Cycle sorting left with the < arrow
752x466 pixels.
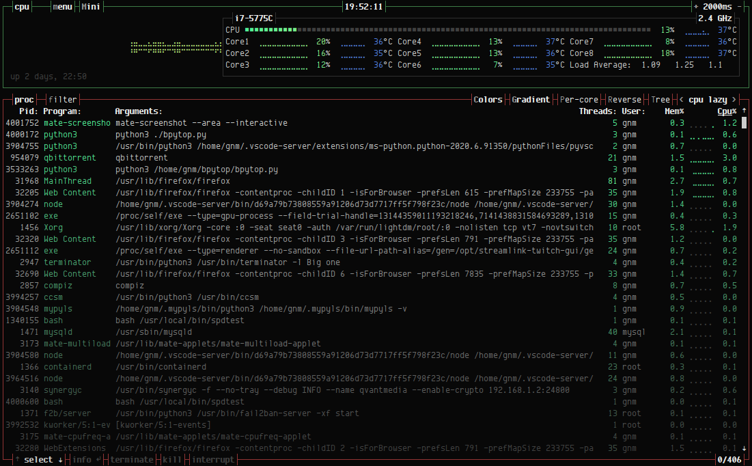680,99
